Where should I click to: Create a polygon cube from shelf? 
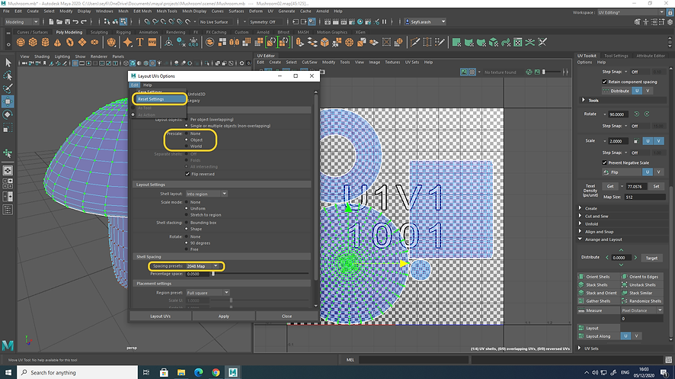point(34,42)
